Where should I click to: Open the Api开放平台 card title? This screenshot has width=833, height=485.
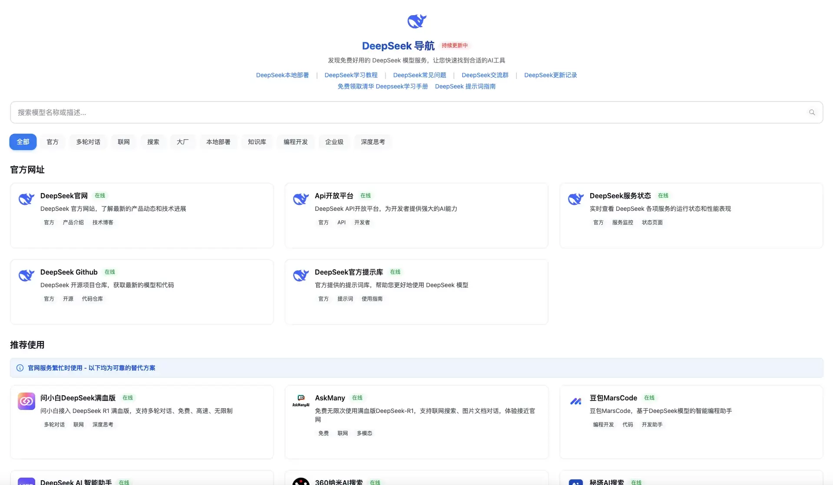coord(334,196)
